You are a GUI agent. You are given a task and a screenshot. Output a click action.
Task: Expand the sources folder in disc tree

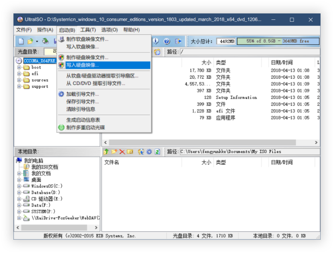point(19,80)
